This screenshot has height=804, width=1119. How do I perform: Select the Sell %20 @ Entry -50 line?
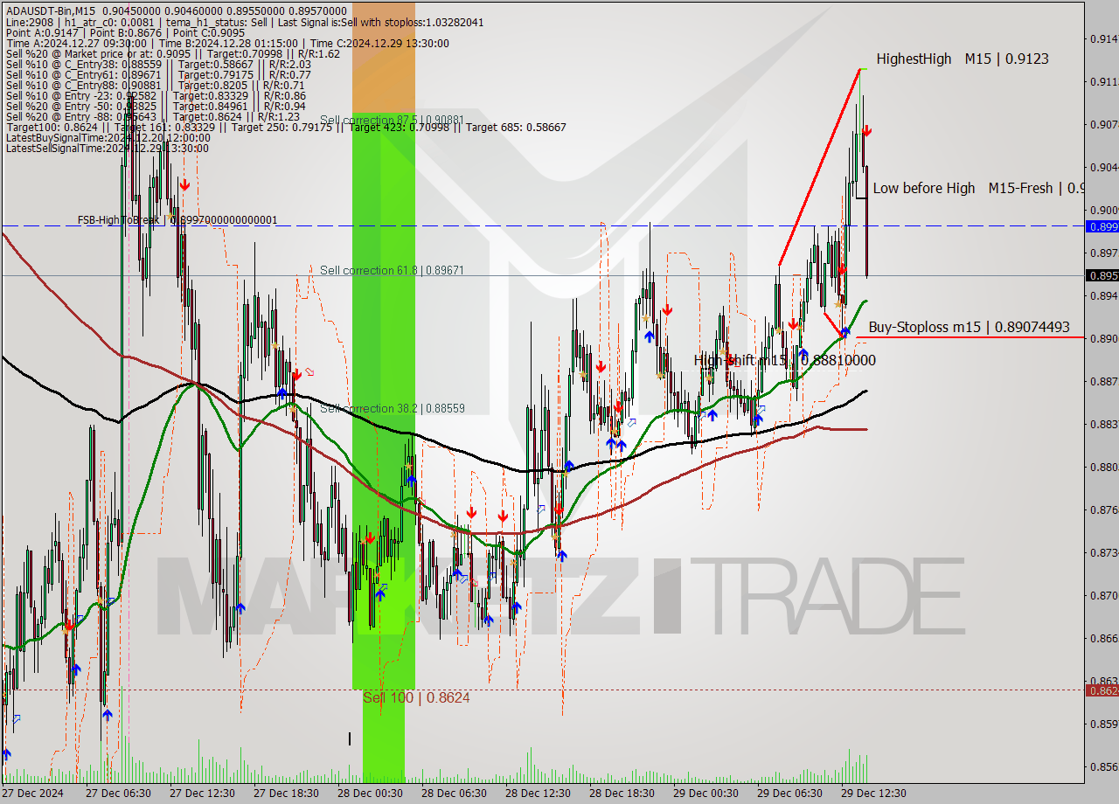[x=156, y=106]
